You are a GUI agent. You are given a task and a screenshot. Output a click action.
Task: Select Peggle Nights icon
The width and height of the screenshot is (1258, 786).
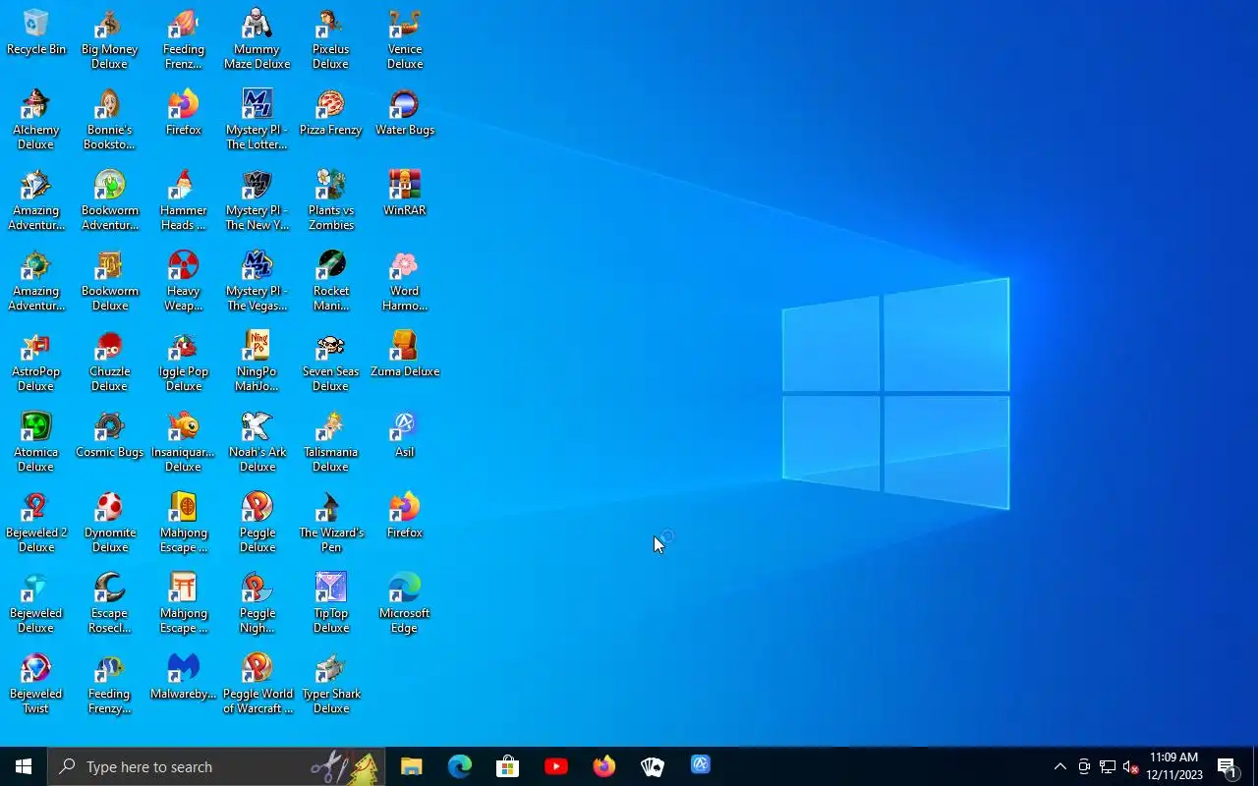pyautogui.click(x=257, y=603)
